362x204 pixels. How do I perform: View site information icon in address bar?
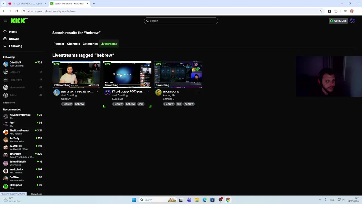pyautogui.click(x=24, y=11)
